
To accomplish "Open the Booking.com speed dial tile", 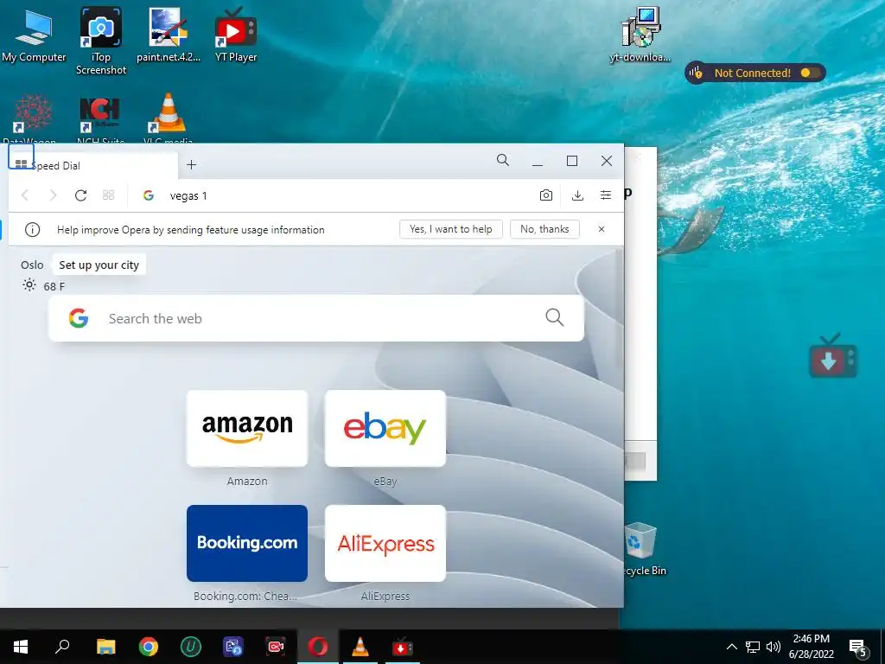I will (x=247, y=543).
